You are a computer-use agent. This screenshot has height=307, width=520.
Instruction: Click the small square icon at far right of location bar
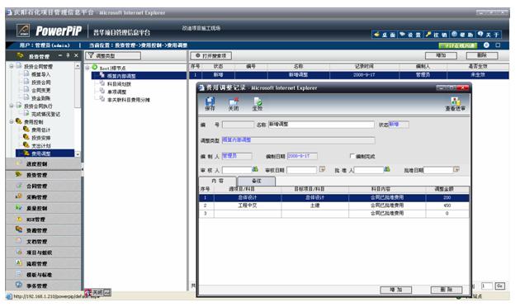pos(498,45)
